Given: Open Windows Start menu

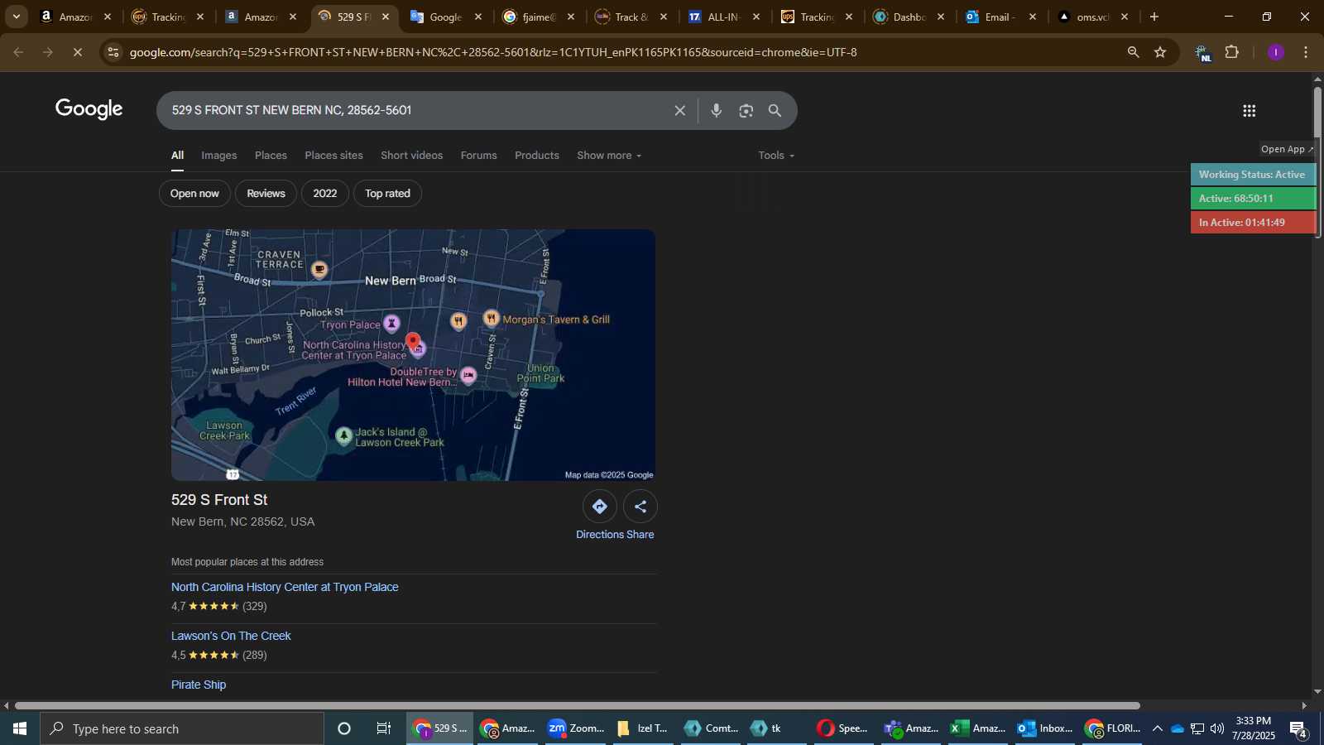Looking at the screenshot, I should point(20,728).
